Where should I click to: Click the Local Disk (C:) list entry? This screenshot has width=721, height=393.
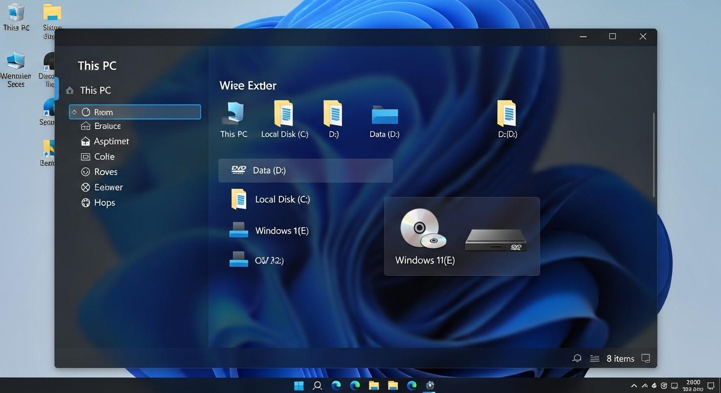click(x=282, y=200)
